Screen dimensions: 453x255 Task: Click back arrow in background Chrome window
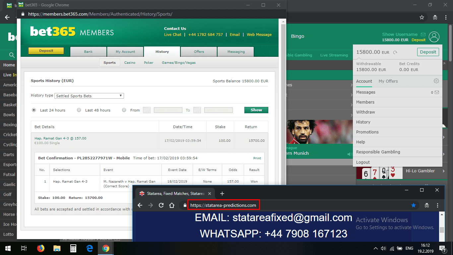coord(7,17)
